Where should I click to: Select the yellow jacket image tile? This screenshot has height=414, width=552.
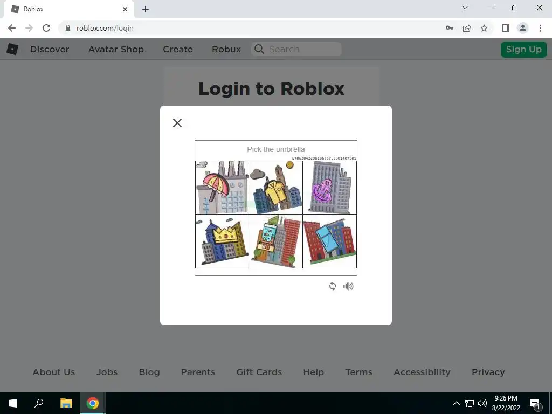[275, 188]
